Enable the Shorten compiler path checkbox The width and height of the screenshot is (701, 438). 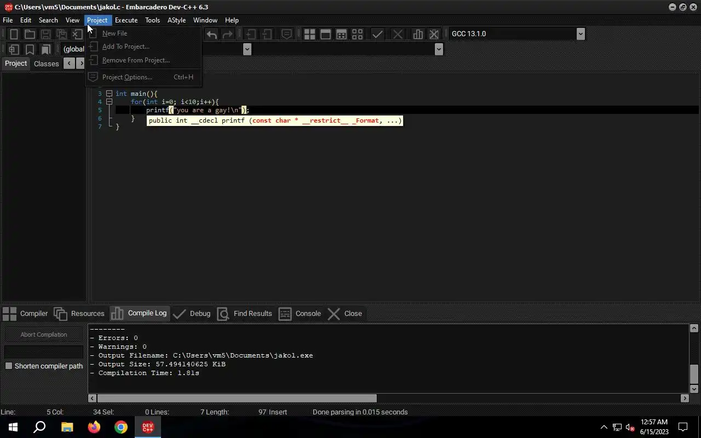pyautogui.click(x=9, y=366)
